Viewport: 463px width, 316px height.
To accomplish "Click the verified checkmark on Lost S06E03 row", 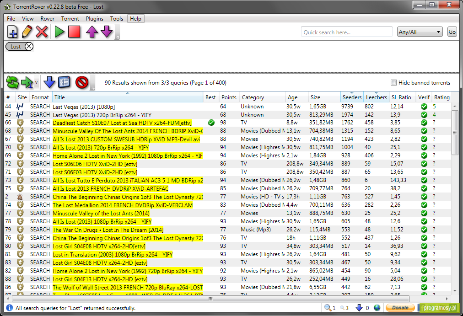I will click(x=424, y=172).
